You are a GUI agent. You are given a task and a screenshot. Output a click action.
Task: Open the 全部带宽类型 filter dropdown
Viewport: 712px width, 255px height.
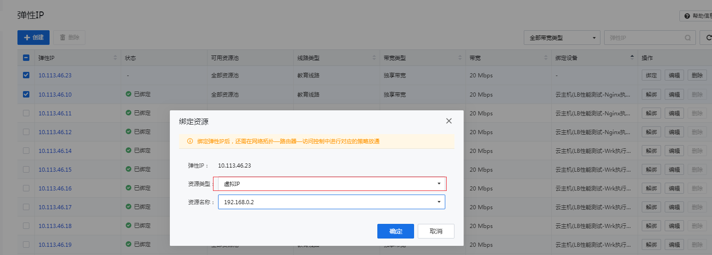562,38
